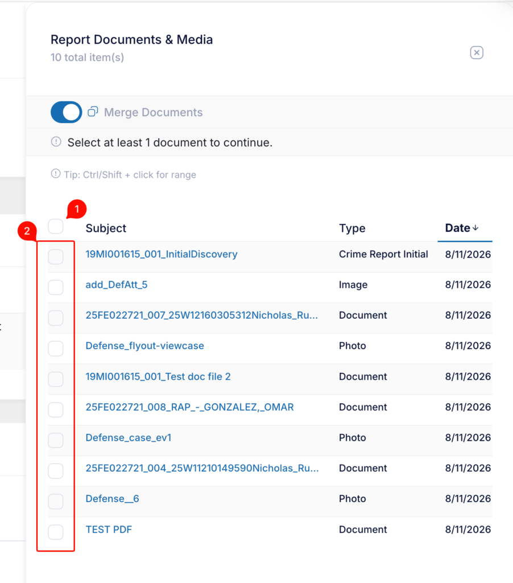Open 25FE022721_008_RAP_-_GONZALEZ,_OMAR link

190,407
